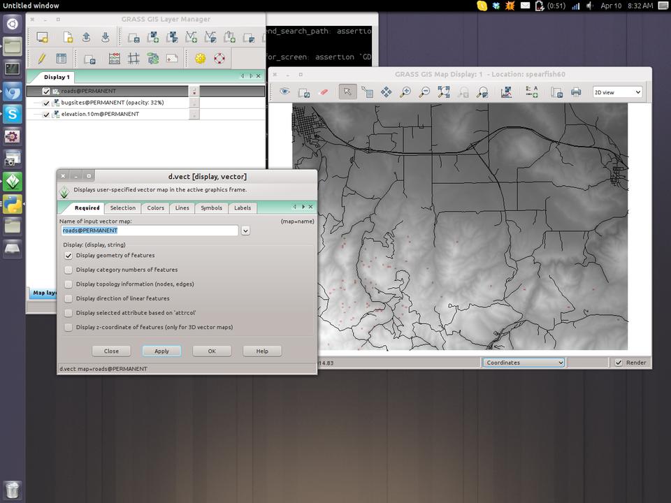
Task: Activate the Zoom in magnifier tool
Action: coord(405,92)
